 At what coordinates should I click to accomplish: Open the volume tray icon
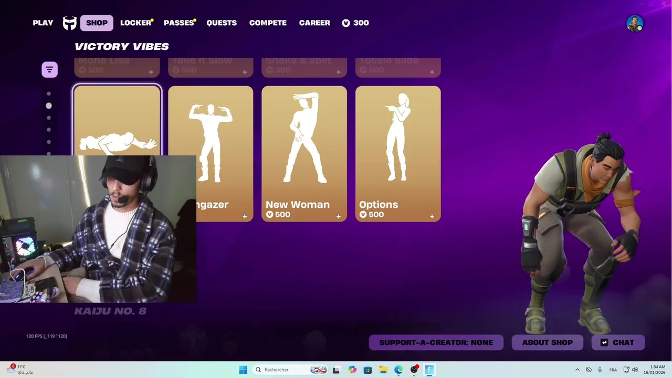point(635,370)
